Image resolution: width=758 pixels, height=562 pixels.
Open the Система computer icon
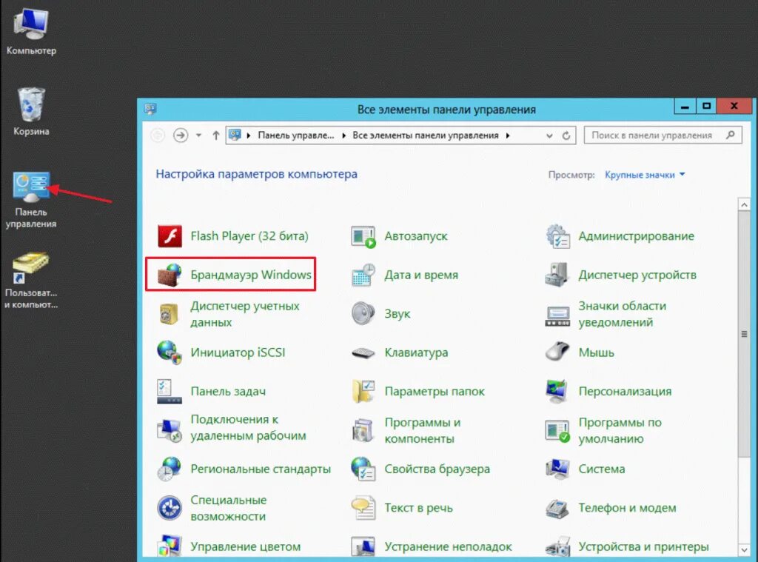(x=557, y=469)
